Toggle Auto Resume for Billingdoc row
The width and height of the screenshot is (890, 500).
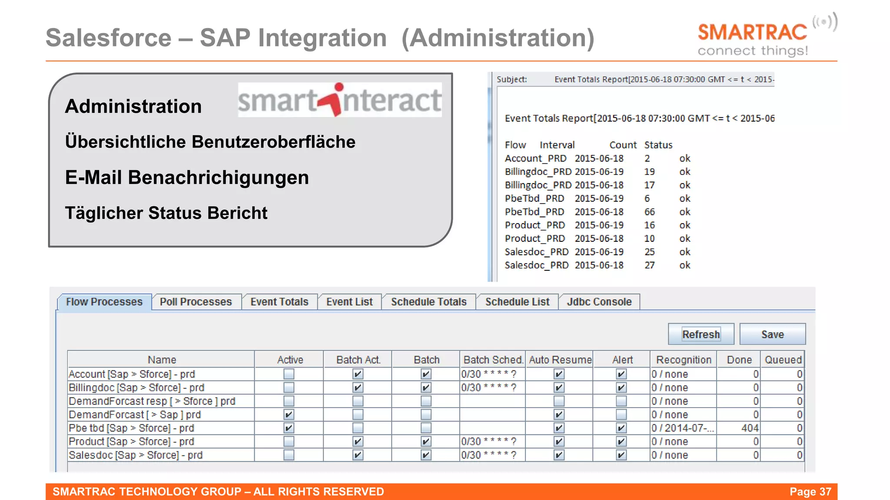pos(559,388)
